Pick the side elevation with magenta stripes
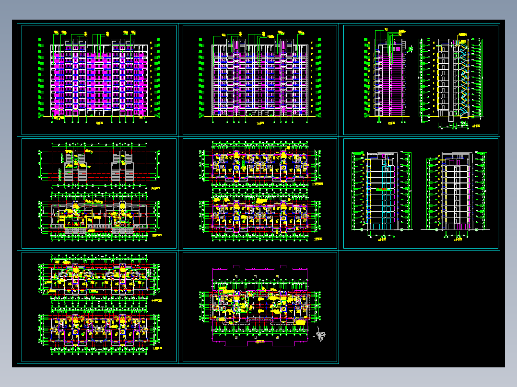This screenshot has height=387, width=517. pyautogui.click(x=388, y=77)
